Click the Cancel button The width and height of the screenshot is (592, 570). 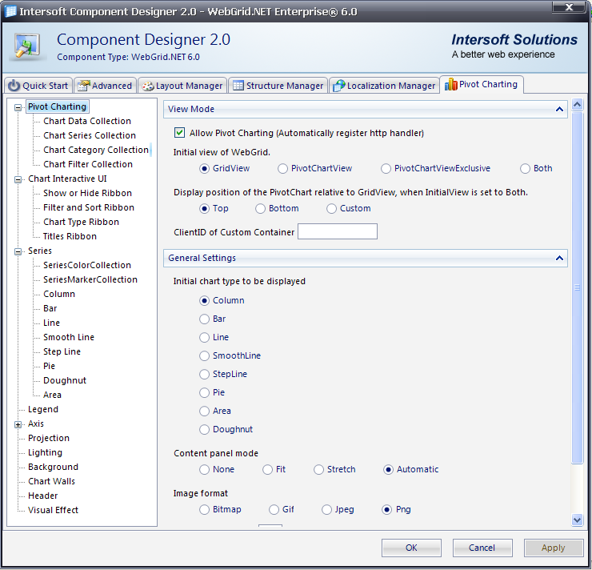pyautogui.click(x=482, y=548)
